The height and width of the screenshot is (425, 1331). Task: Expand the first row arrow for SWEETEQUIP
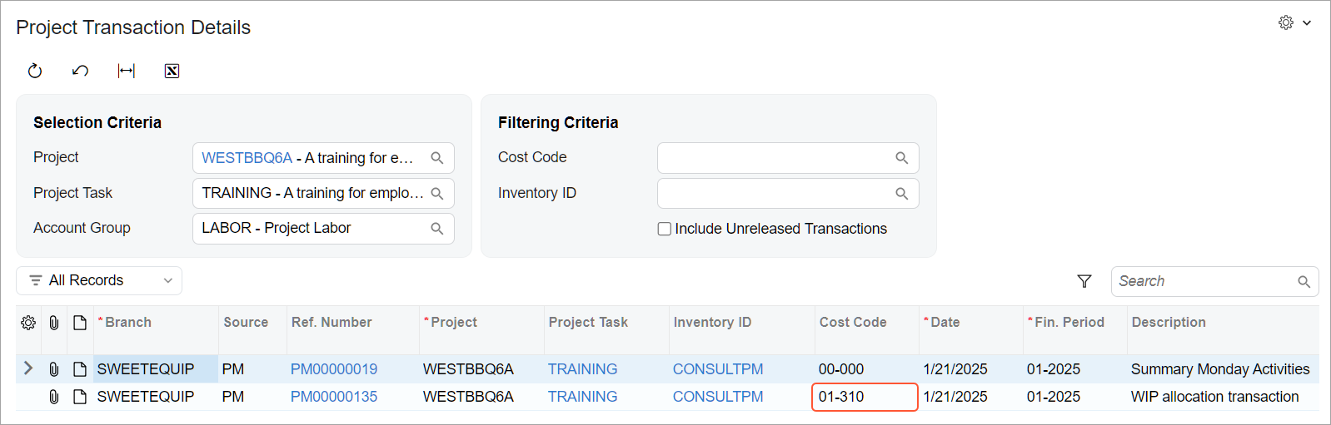point(28,368)
